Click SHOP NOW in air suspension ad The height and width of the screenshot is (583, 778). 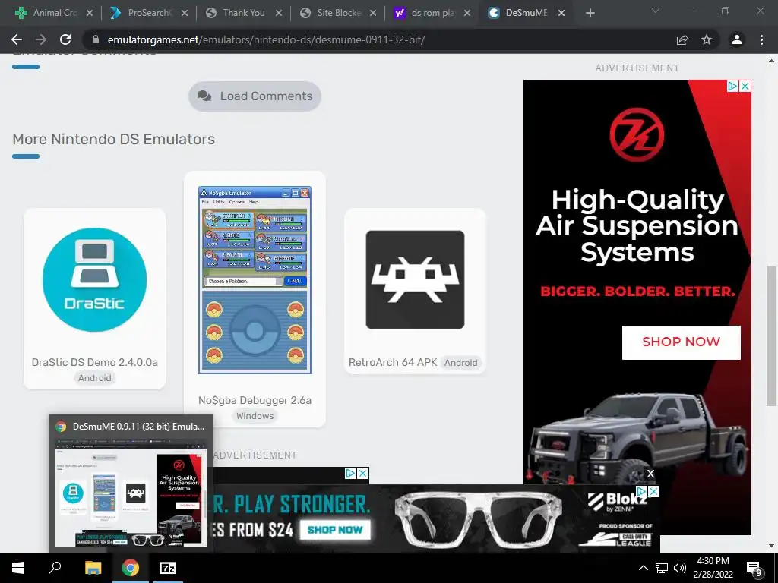tap(682, 342)
